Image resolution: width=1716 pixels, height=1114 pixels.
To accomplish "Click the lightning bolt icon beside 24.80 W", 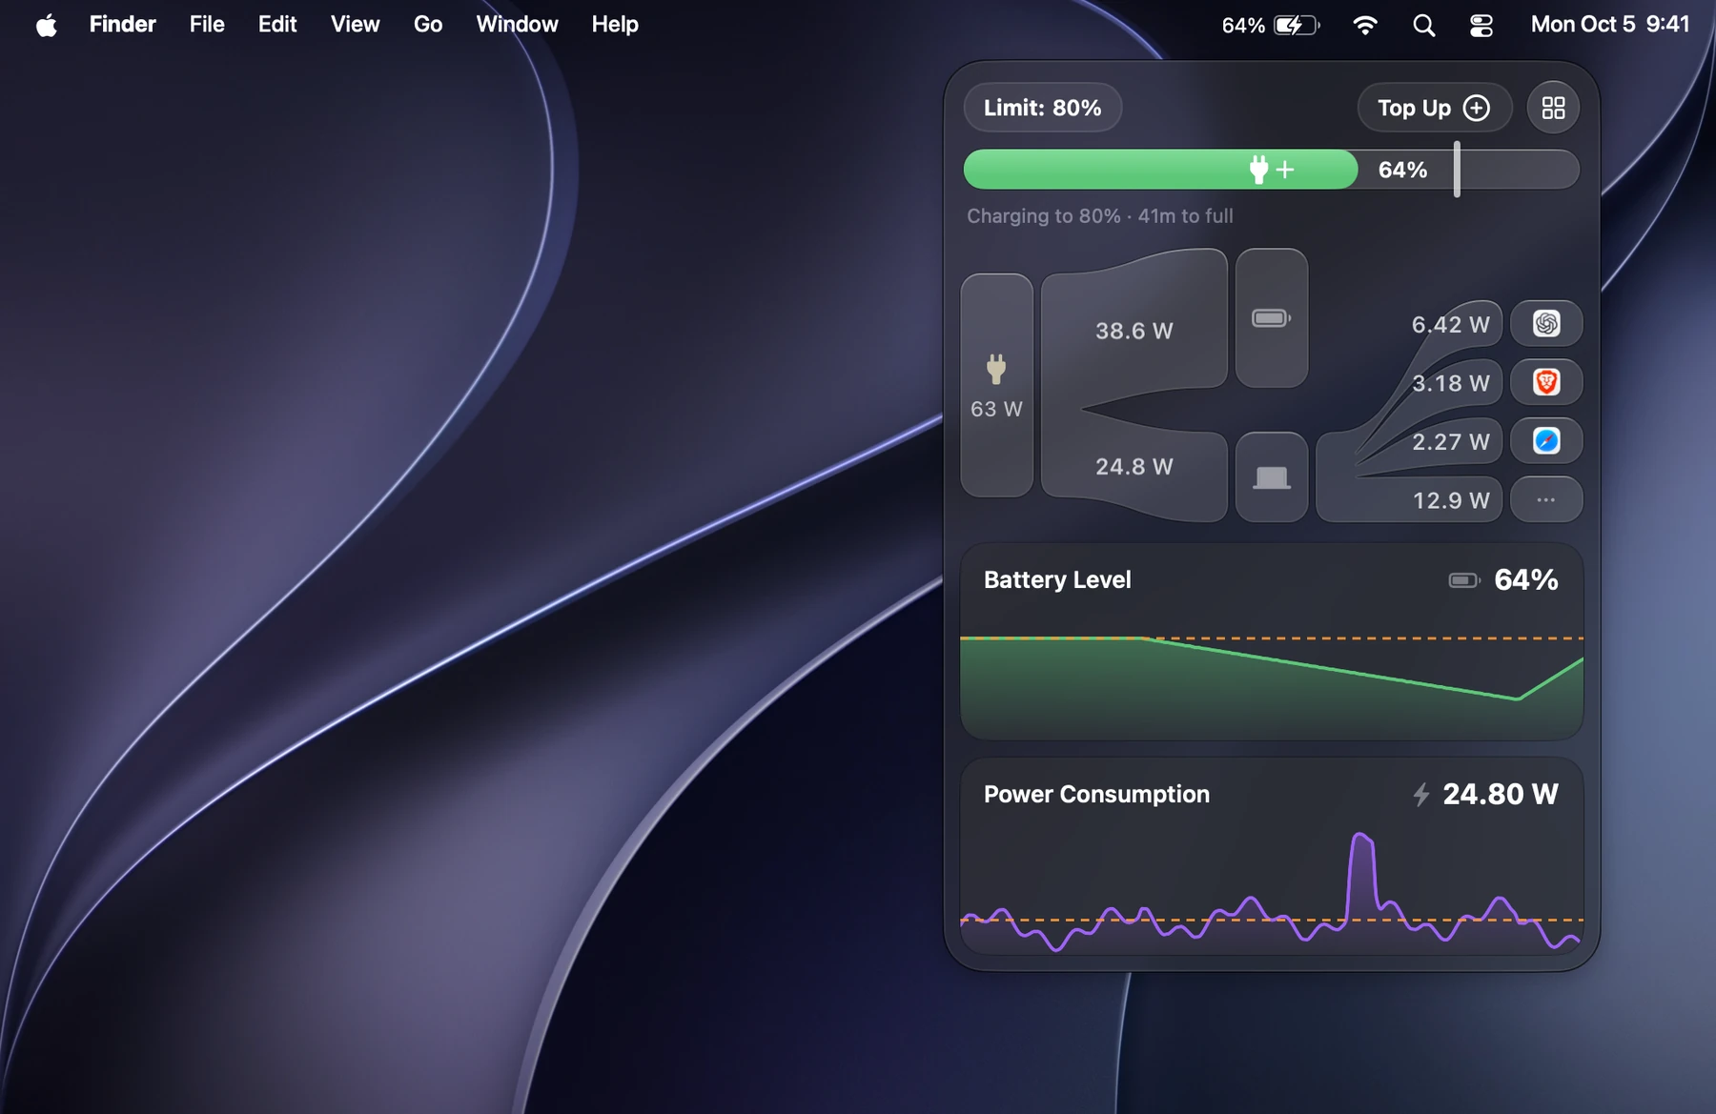I will pos(1421,794).
